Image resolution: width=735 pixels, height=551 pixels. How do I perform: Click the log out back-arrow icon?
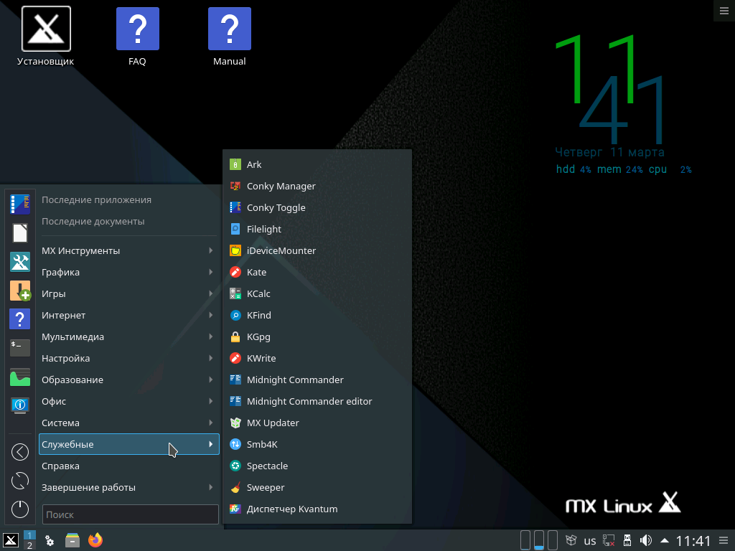19,452
